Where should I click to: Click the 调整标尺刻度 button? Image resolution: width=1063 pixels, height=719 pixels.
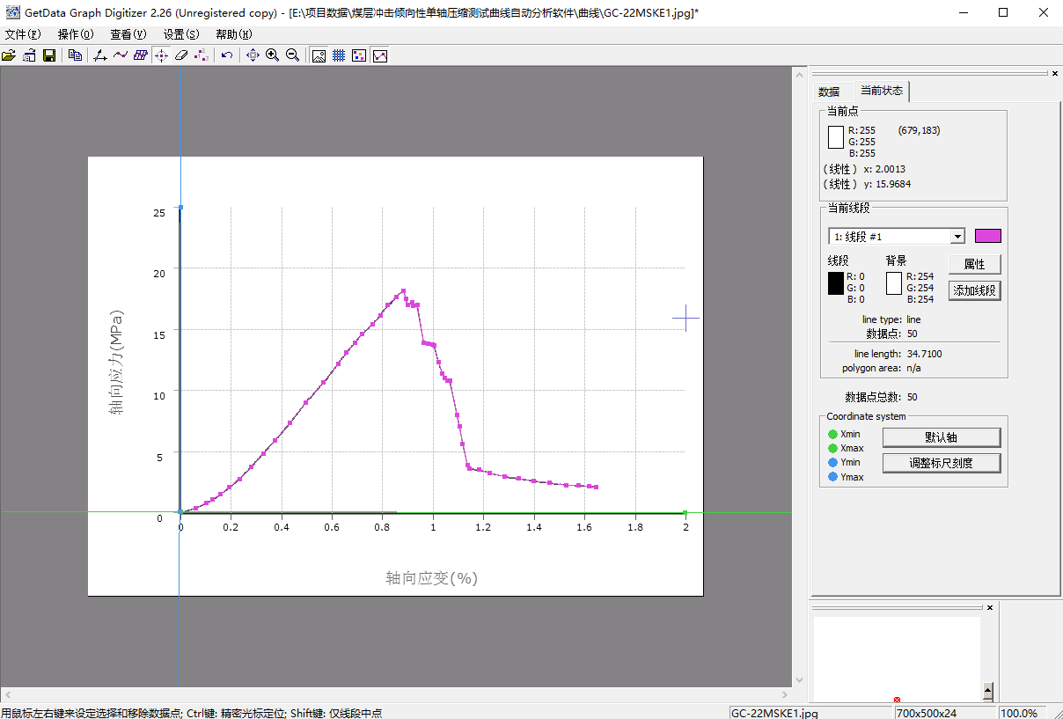click(x=942, y=463)
